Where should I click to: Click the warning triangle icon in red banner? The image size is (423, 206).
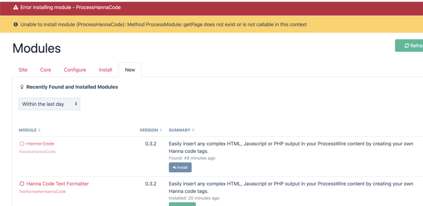tap(16, 8)
